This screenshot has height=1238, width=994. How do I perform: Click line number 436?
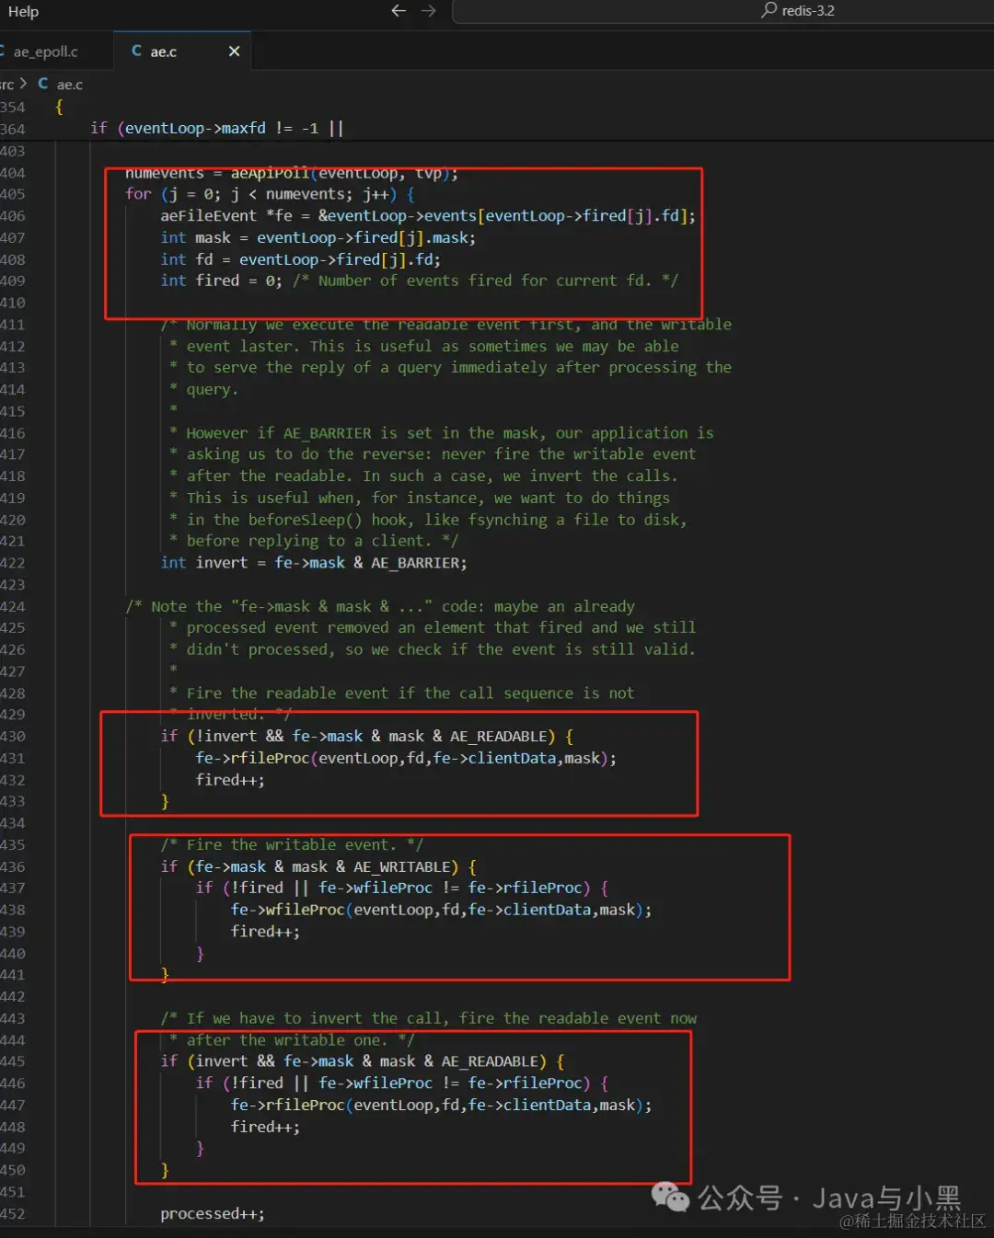[x=13, y=866]
